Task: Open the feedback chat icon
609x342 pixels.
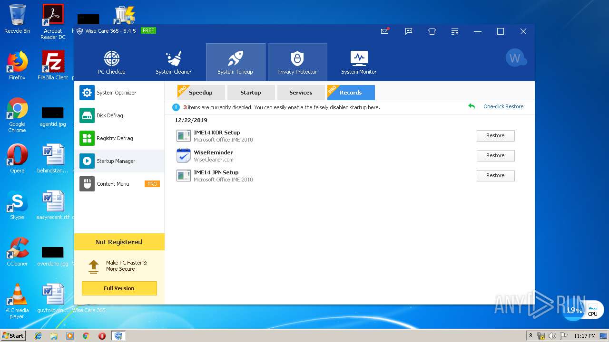Action: point(408,31)
